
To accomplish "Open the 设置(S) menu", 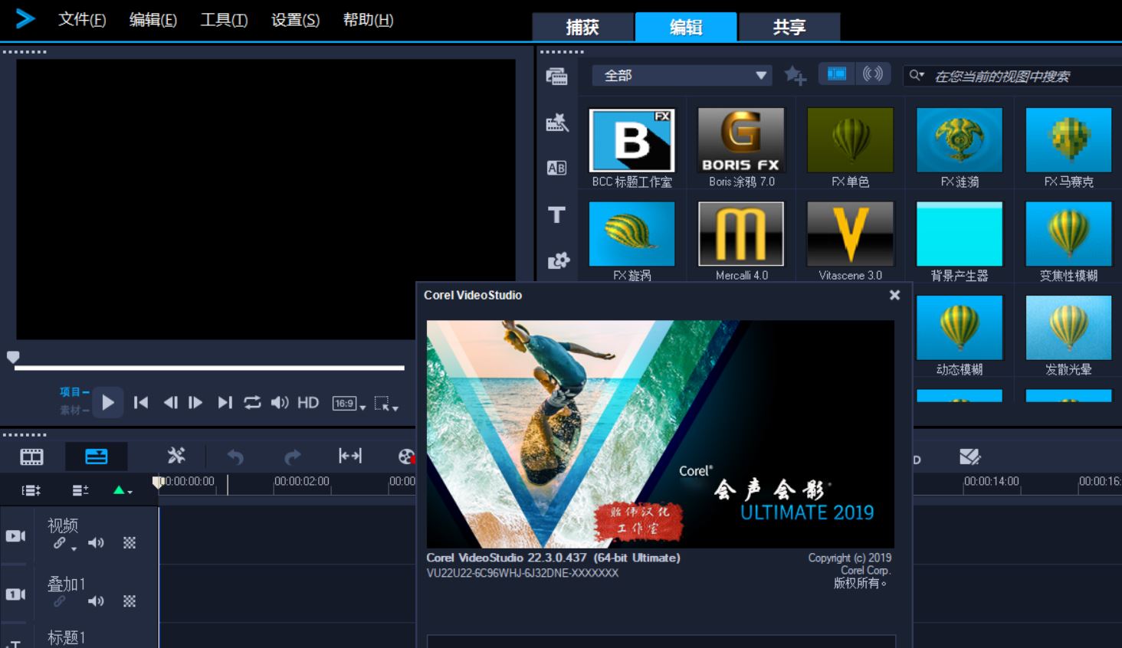I will (295, 20).
